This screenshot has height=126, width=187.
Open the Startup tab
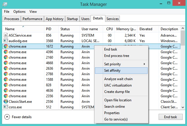72,19
